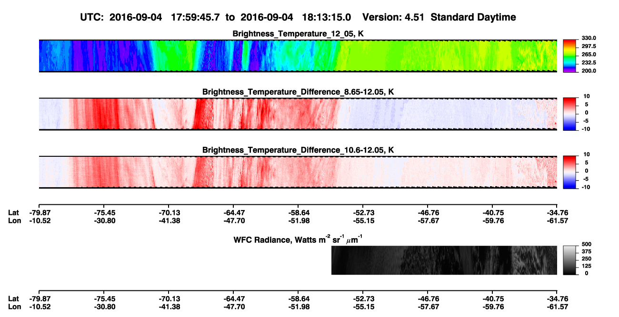
Task: Click longitude '-59.76' on the upper axis
Action: click(x=492, y=221)
